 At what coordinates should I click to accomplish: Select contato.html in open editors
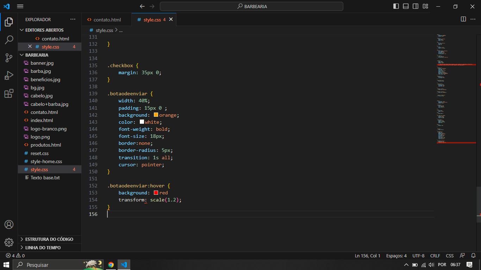tap(50, 39)
